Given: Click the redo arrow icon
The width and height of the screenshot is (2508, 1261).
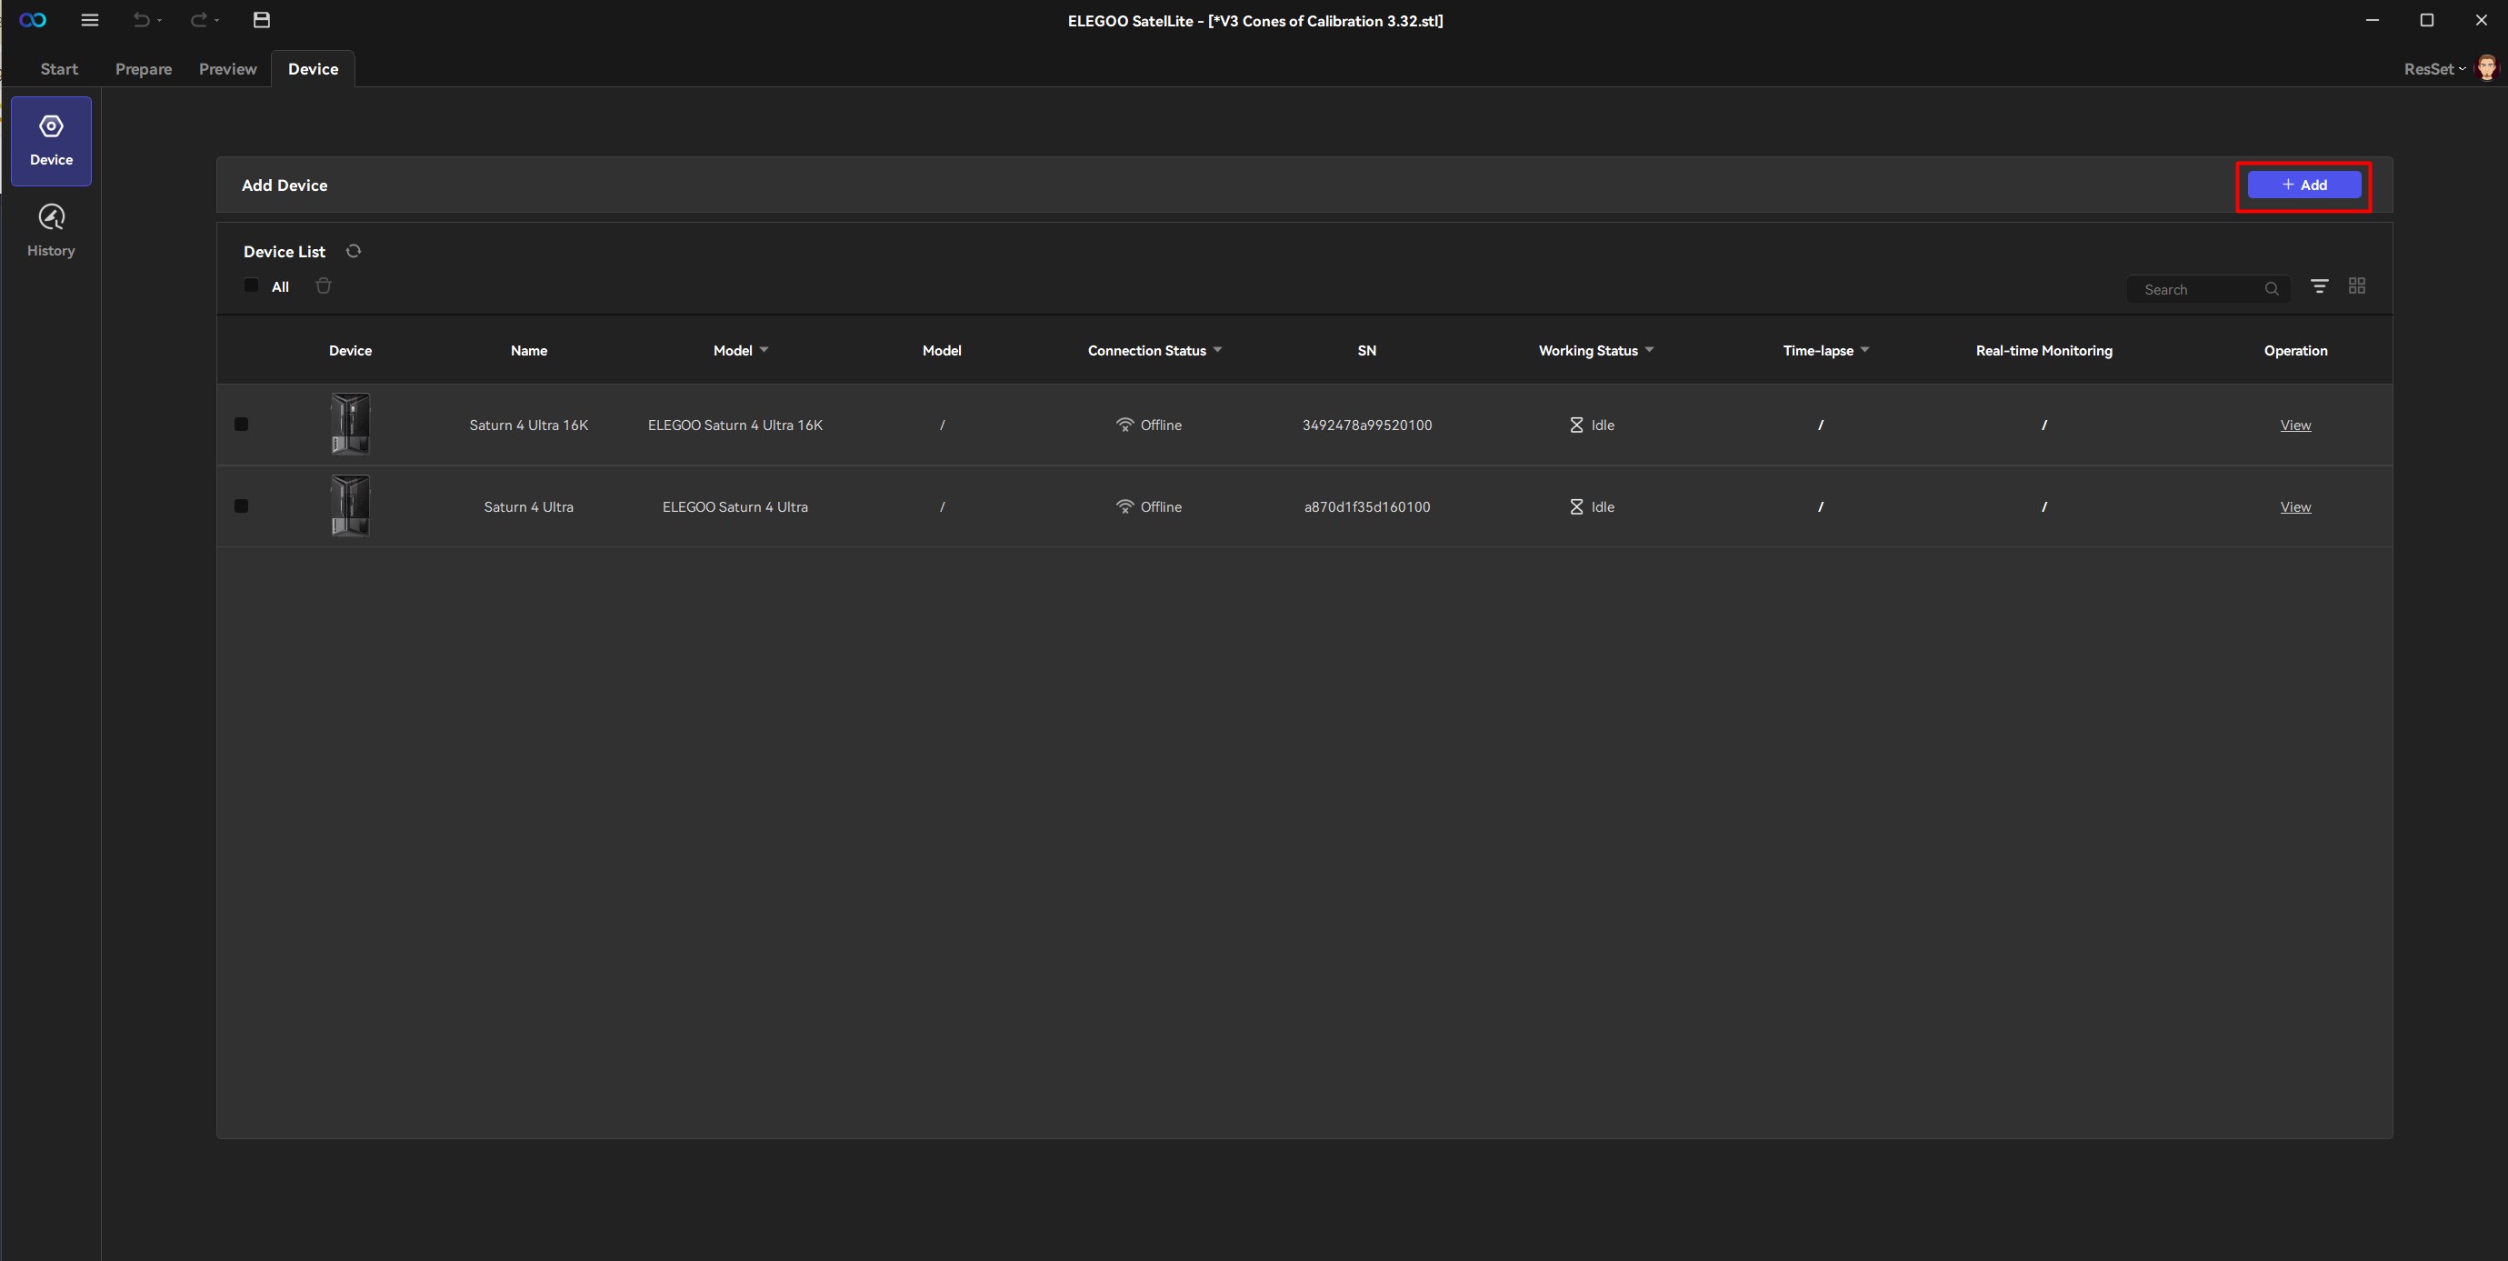Looking at the screenshot, I should coord(198,20).
